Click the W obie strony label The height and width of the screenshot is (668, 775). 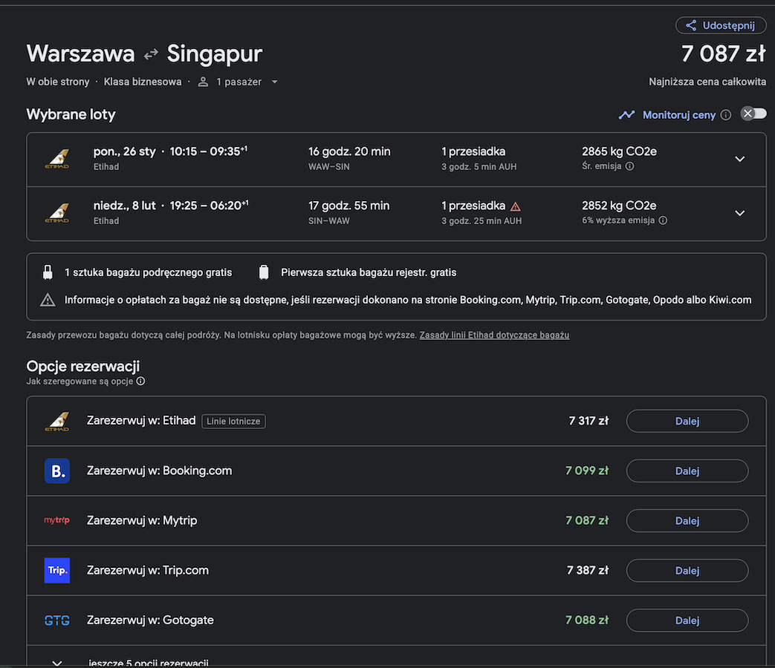click(x=58, y=82)
